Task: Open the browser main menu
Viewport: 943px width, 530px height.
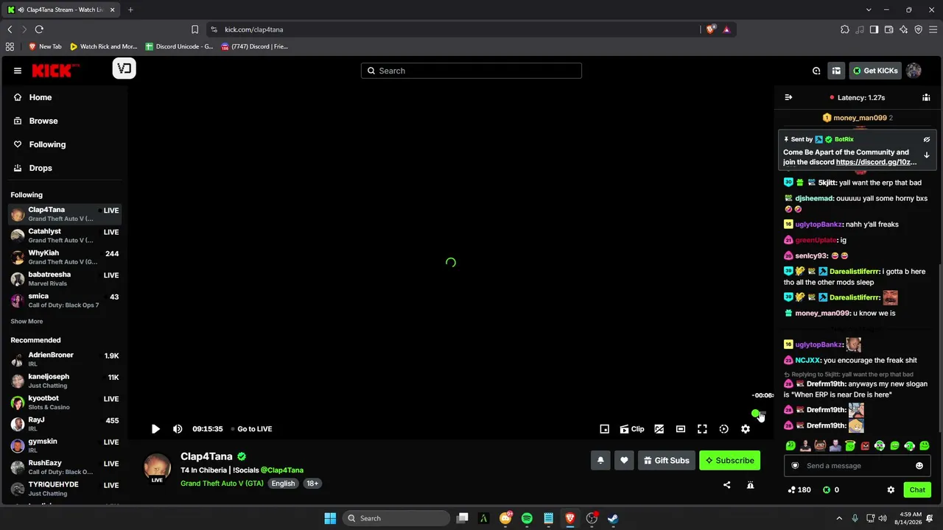Action: [x=933, y=29]
